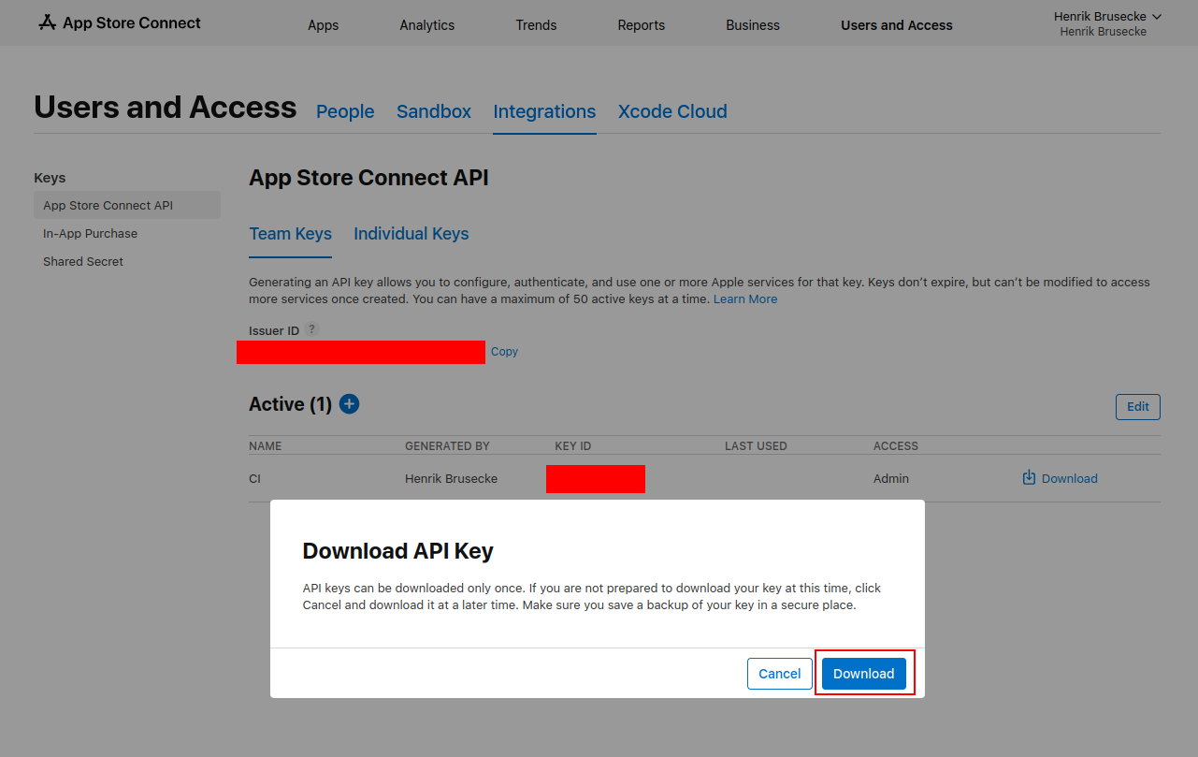Click the blue plus icon beside Active (1)
Viewport: 1198px width, 757px height.
[x=349, y=404]
